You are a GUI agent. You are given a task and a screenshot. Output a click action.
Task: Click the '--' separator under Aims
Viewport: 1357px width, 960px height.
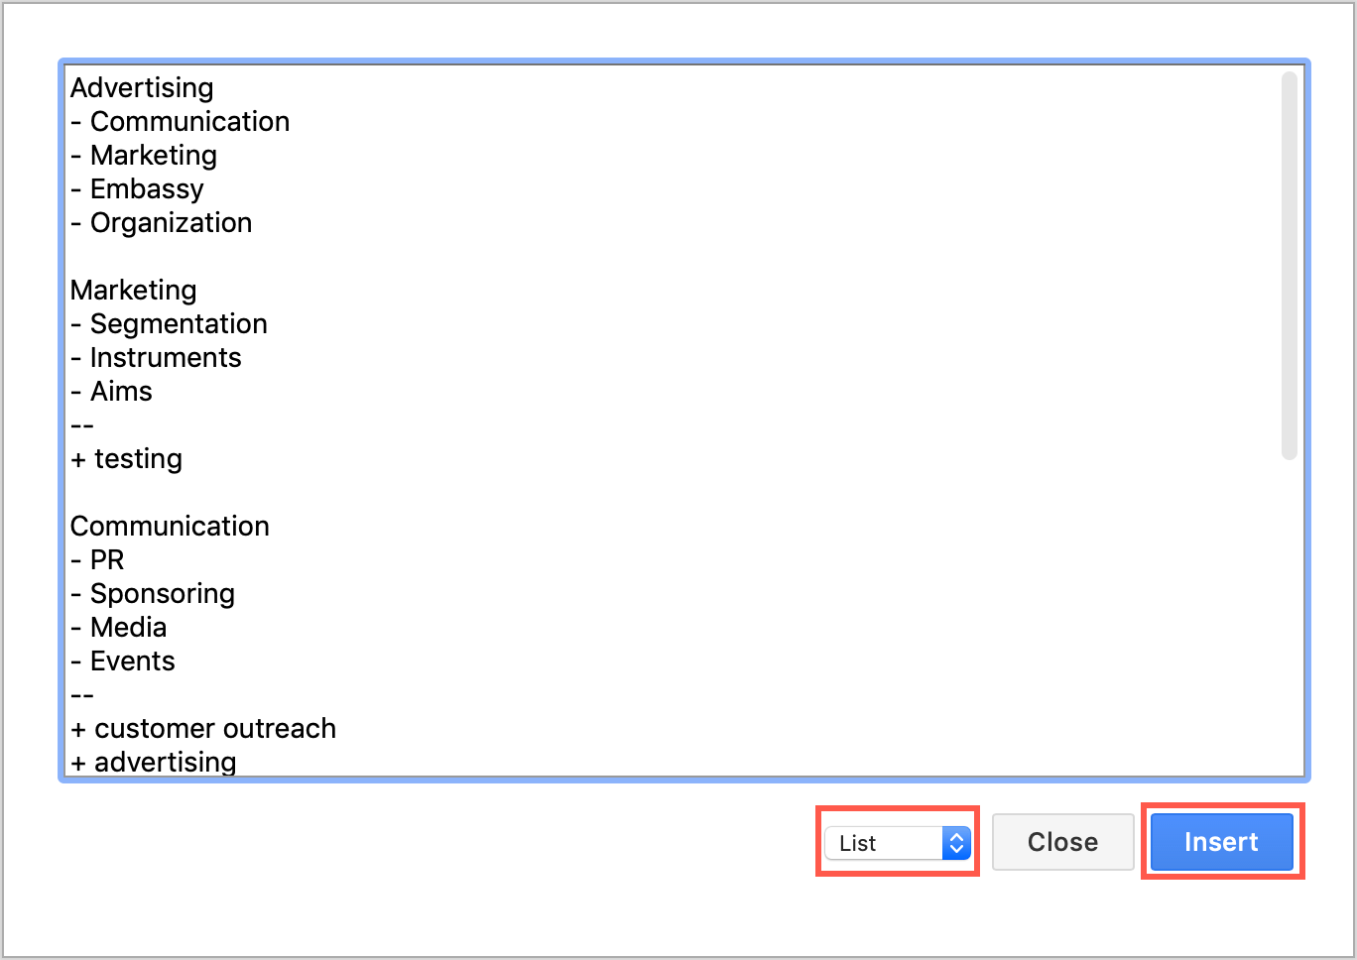click(x=81, y=424)
